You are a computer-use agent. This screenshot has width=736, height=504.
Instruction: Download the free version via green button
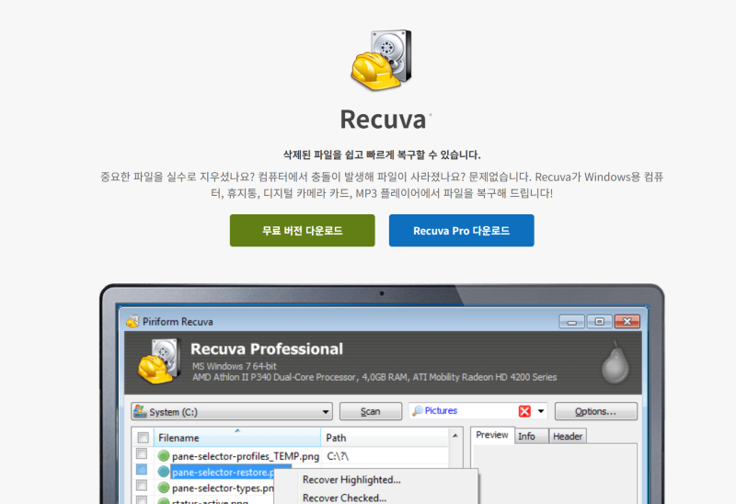click(303, 231)
